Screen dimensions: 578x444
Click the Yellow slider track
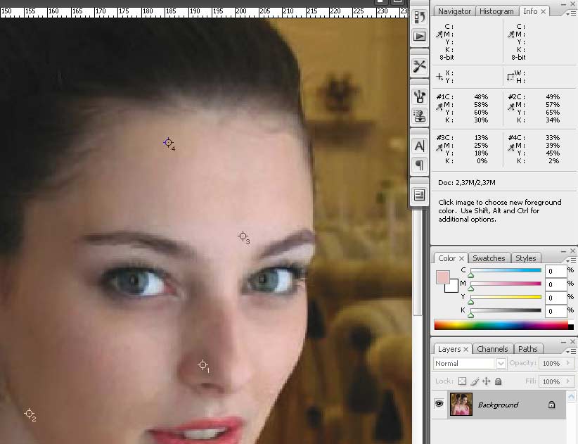(x=506, y=297)
